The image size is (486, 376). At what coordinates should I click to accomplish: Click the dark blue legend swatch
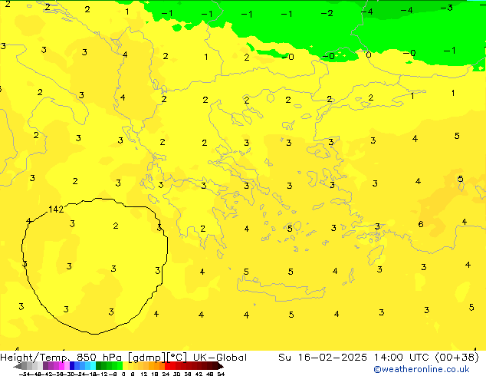(x=72, y=365)
